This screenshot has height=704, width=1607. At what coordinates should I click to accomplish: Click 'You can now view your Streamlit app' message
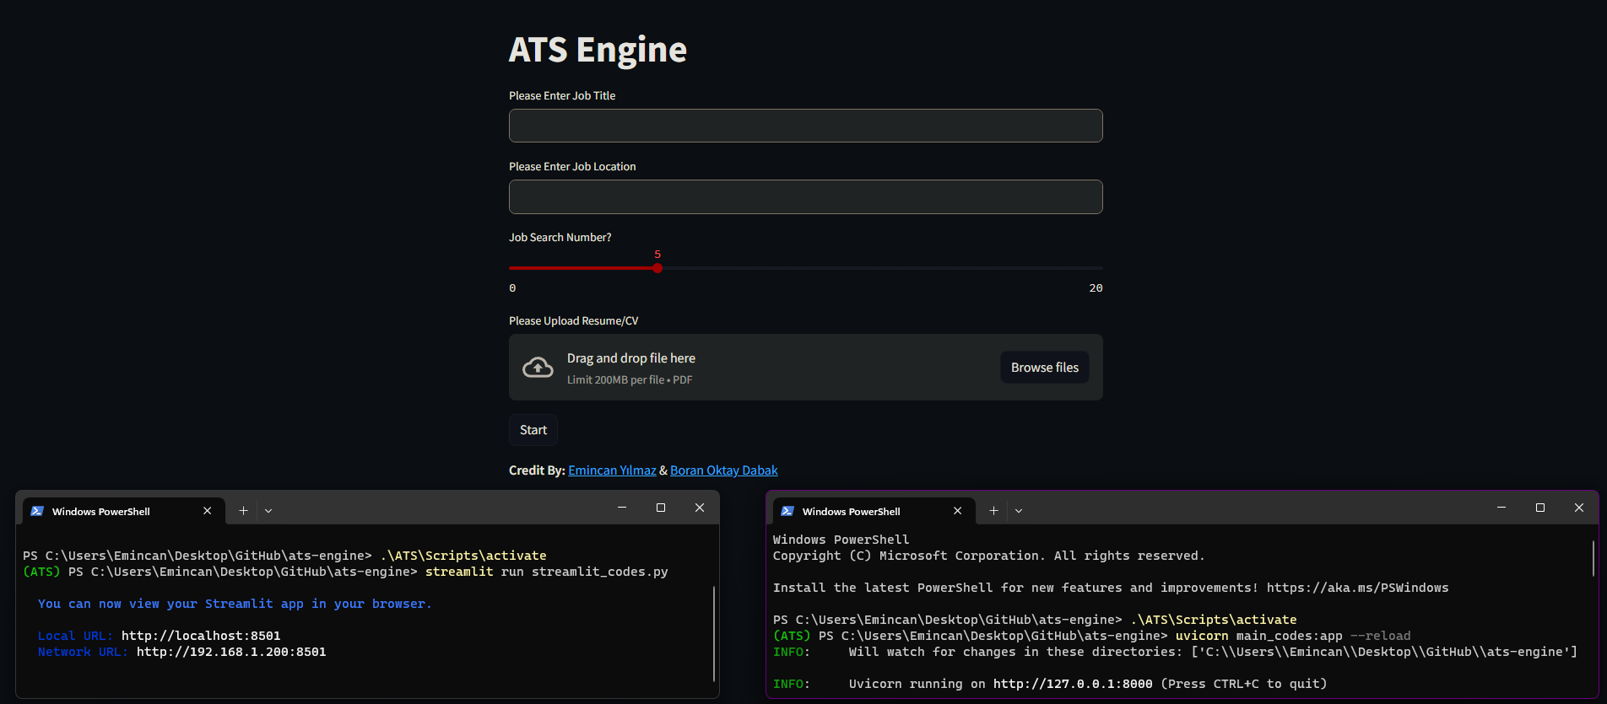pyautogui.click(x=235, y=604)
